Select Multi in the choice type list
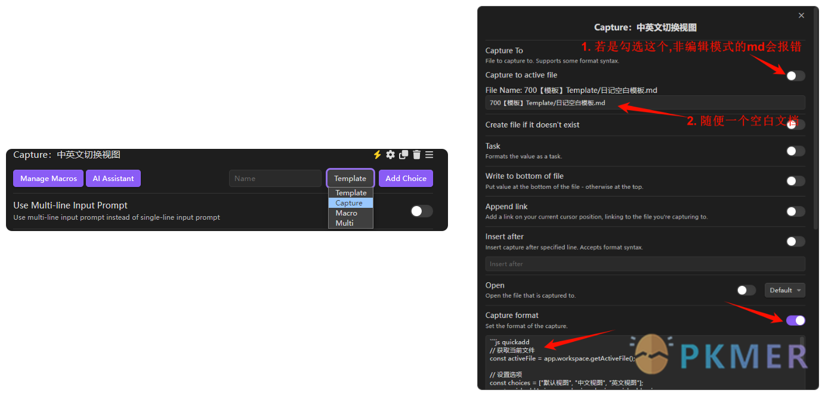This screenshot has width=825, height=396. pos(351,223)
